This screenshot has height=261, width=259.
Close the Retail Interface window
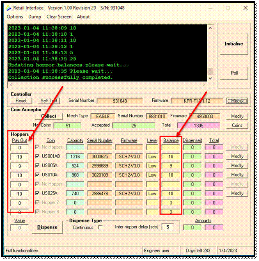[245, 8]
